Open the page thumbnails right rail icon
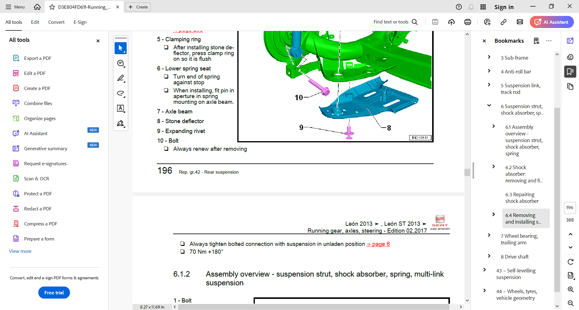This screenshot has height=310, width=579. click(x=570, y=87)
